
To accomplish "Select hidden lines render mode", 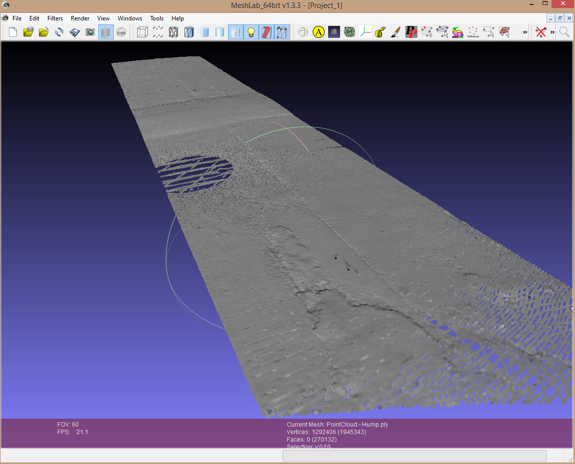I will 189,32.
